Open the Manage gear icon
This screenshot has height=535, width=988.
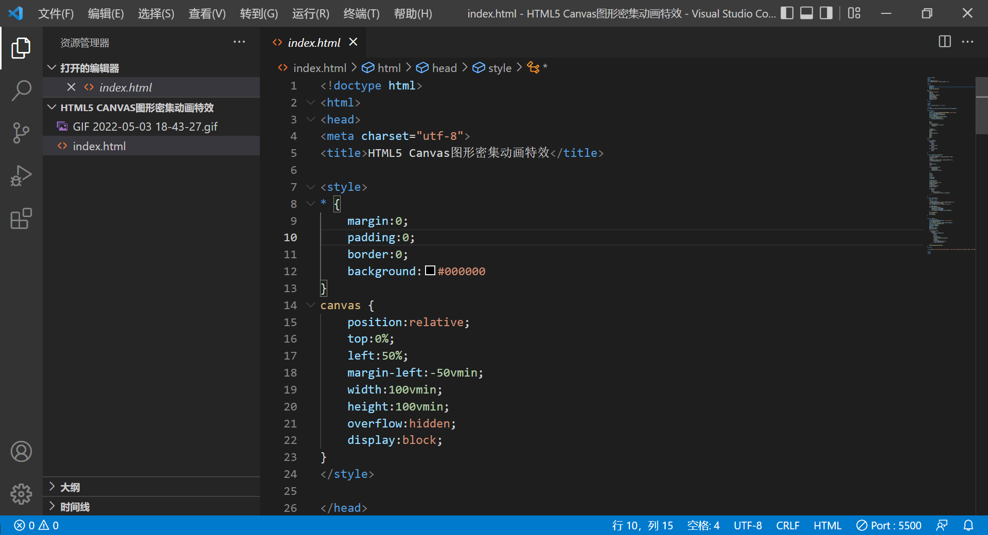tap(21, 494)
